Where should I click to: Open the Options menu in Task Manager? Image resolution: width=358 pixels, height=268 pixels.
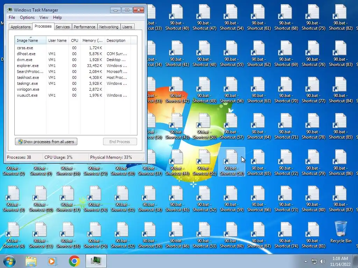click(27, 17)
